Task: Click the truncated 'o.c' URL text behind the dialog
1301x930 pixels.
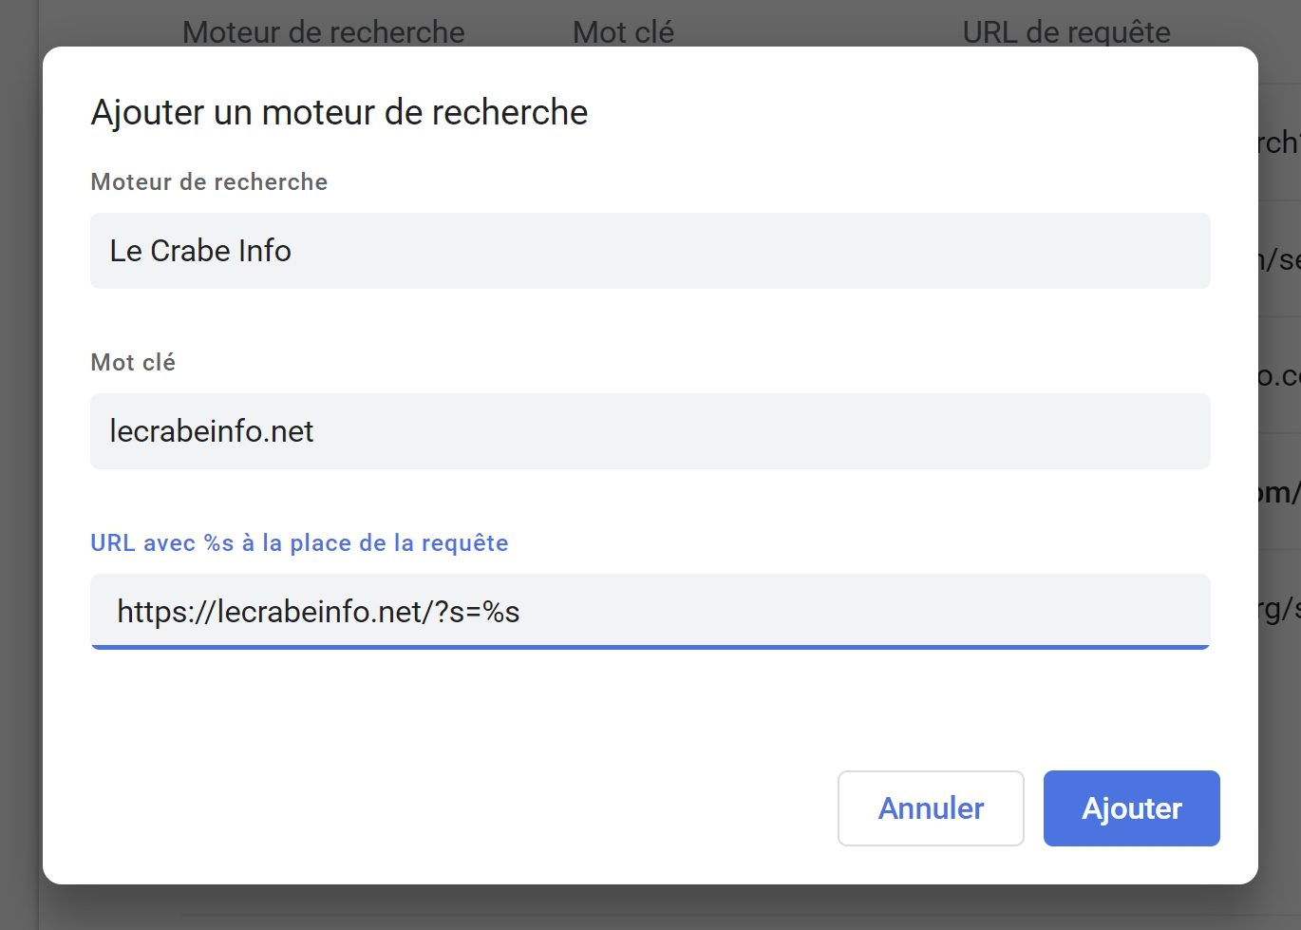Action: tap(1279, 376)
